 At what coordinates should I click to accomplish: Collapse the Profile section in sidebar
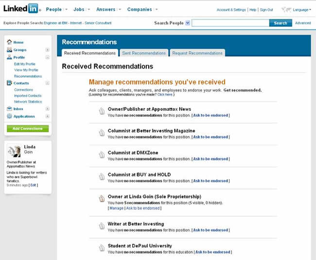pyautogui.click(x=47, y=57)
